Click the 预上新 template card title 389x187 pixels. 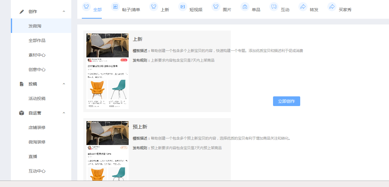(x=140, y=127)
